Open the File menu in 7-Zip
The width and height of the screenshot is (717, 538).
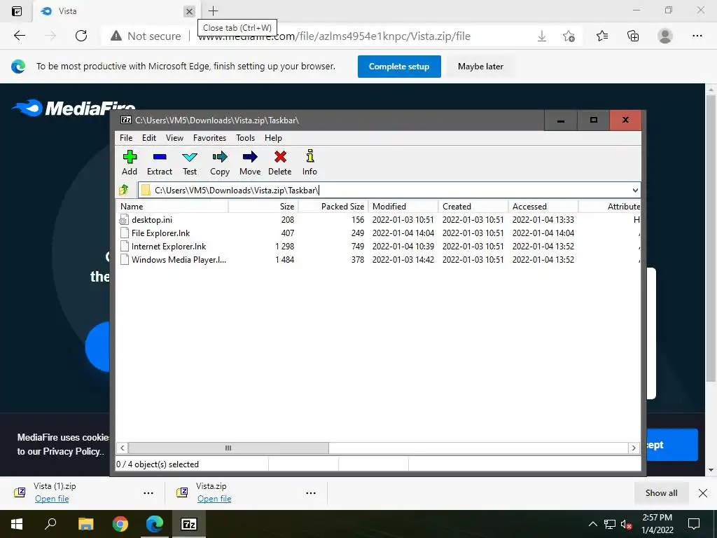pos(126,138)
